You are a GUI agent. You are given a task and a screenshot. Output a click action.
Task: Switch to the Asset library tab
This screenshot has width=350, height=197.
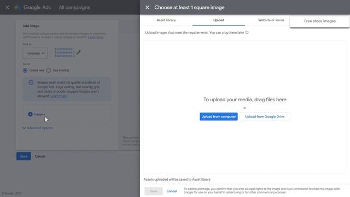point(166,20)
